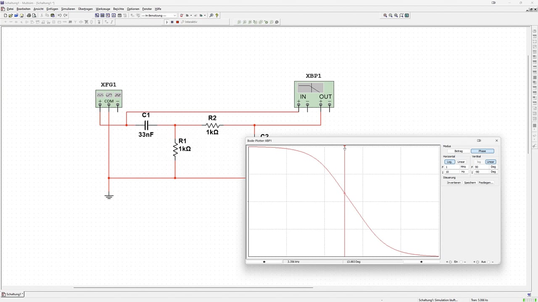Print the circuit with the printer icon

click(29, 16)
